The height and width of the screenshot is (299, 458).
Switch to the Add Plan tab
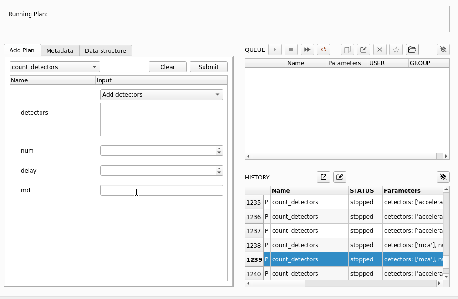[x=22, y=50]
